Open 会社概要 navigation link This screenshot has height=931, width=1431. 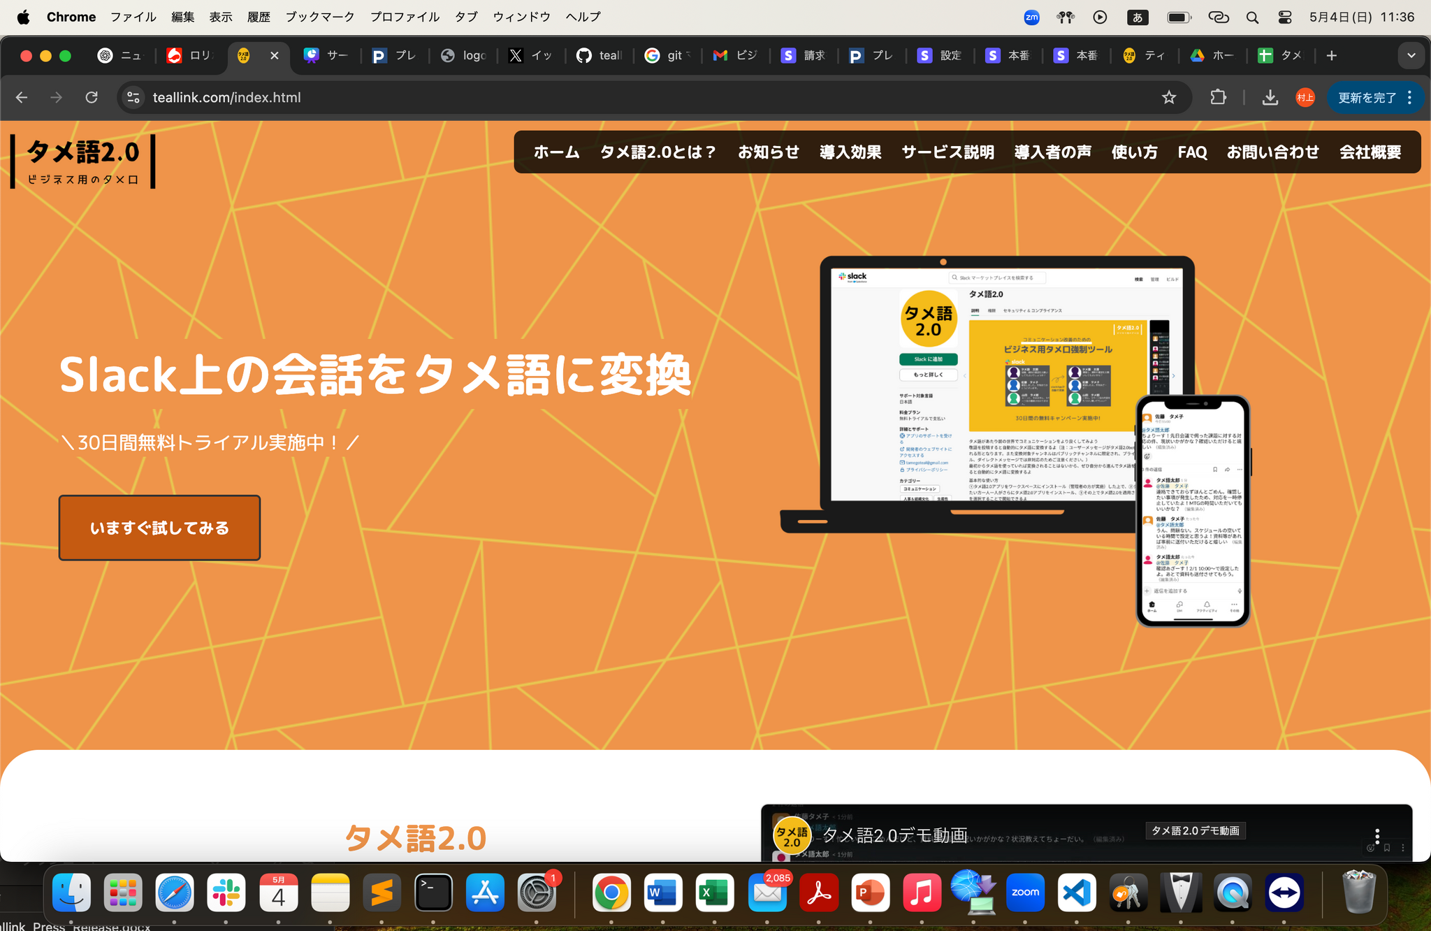(1370, 152)
